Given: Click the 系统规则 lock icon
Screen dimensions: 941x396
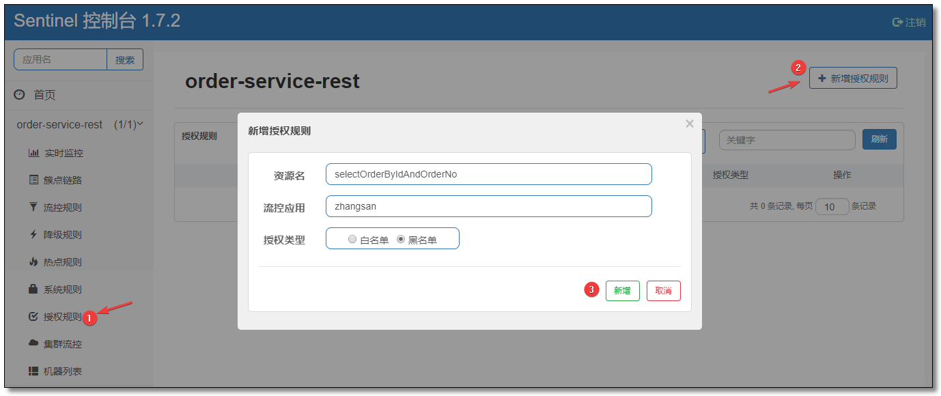Looking at the screenshot, I should tap(33, 289).
